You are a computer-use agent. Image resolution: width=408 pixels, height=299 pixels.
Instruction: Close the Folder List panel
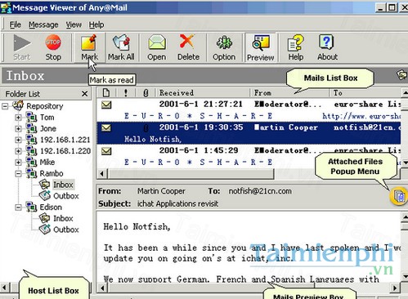(85, 94)
